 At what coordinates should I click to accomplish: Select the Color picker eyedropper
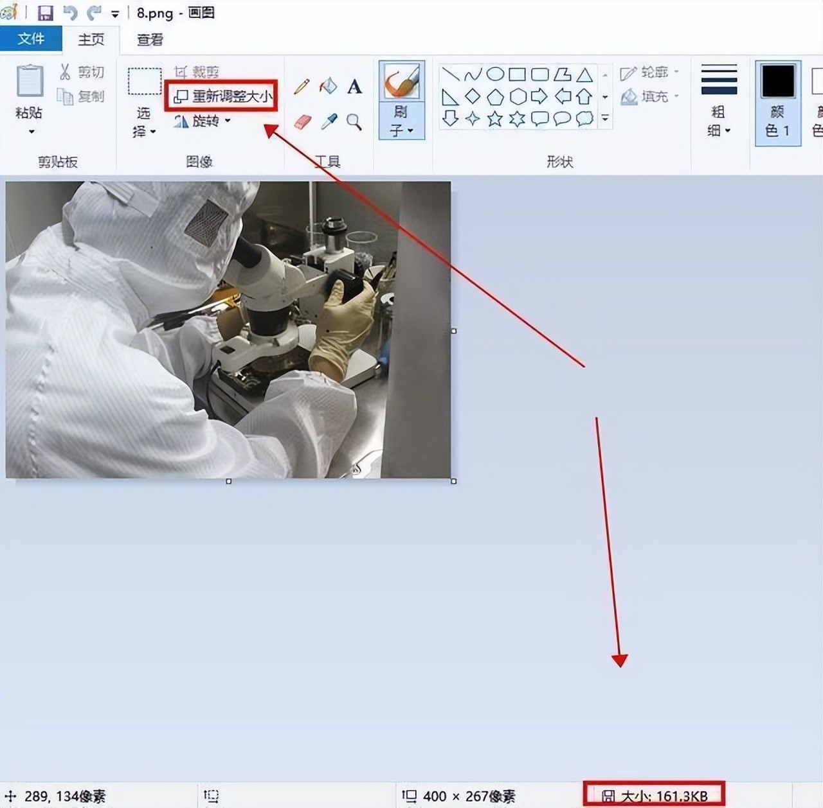329,121
